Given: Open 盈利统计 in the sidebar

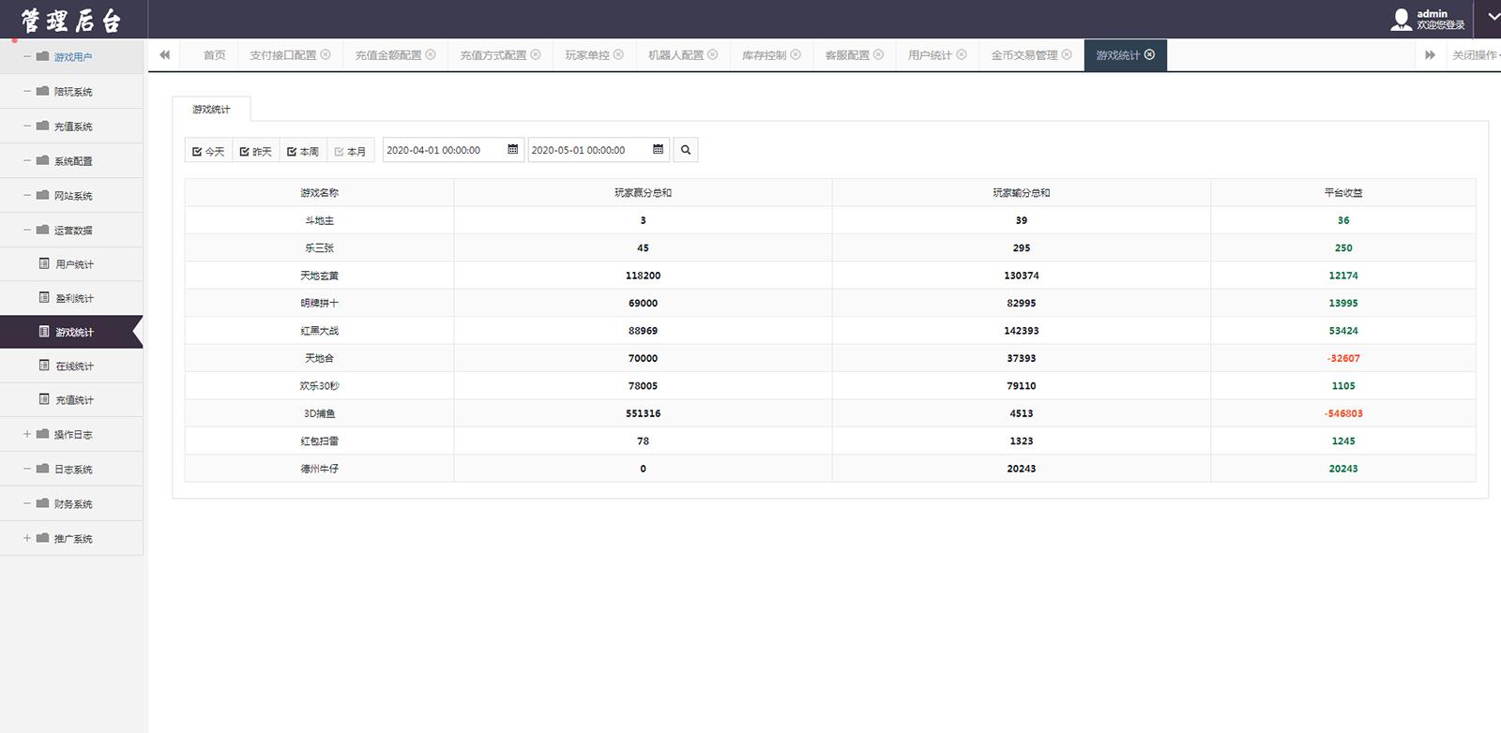Looking at the screenshot, I should pos(74,298).
